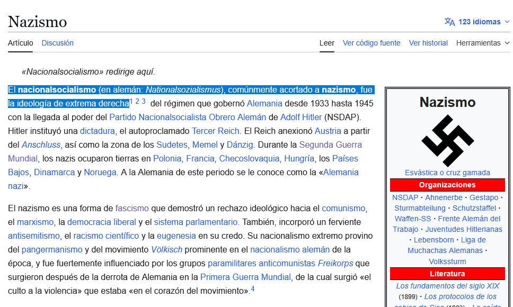The height and width of the screenshot is (307, 513).
Task: Open the dictadura link
Action: 98,131
